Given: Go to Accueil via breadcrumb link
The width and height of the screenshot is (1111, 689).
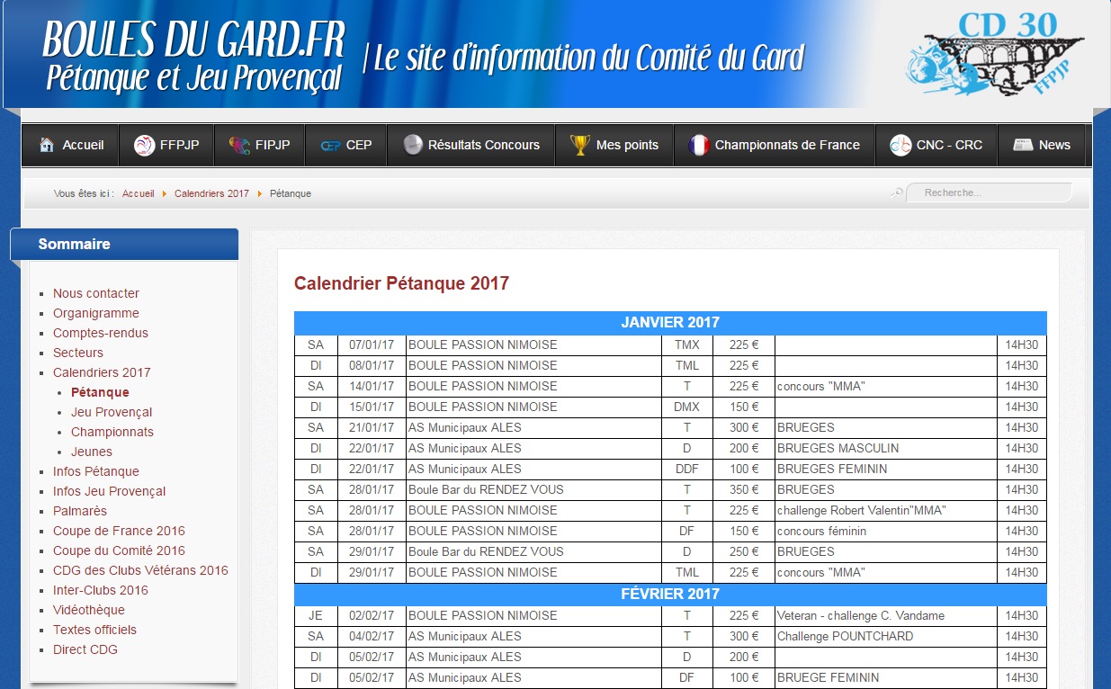Looking at the screenshot, I should tap(138, 193).
